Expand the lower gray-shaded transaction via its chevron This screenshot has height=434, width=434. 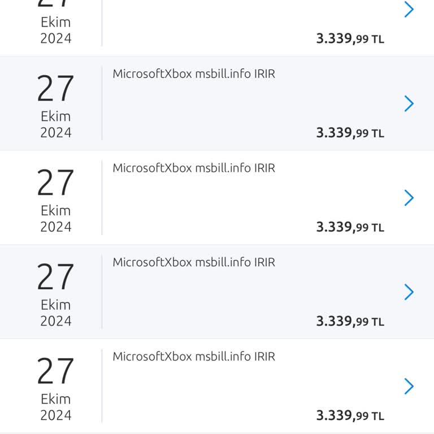click(x=409, y=292)
